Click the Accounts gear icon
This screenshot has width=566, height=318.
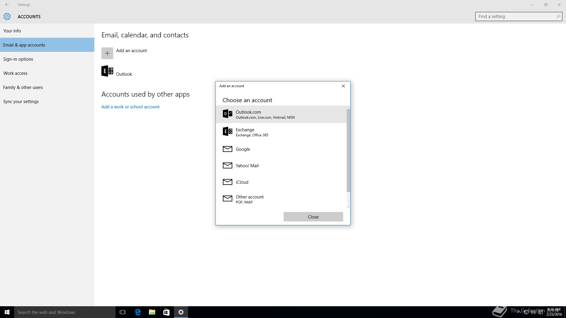click(7, 16)
